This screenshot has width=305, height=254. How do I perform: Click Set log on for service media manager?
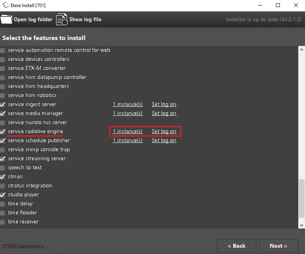(164, 113)
